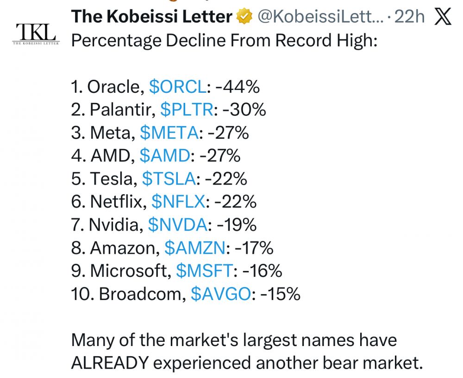Open the $MSFT cashtag
This screenshot has height=378, width=463.
[203, 271]
